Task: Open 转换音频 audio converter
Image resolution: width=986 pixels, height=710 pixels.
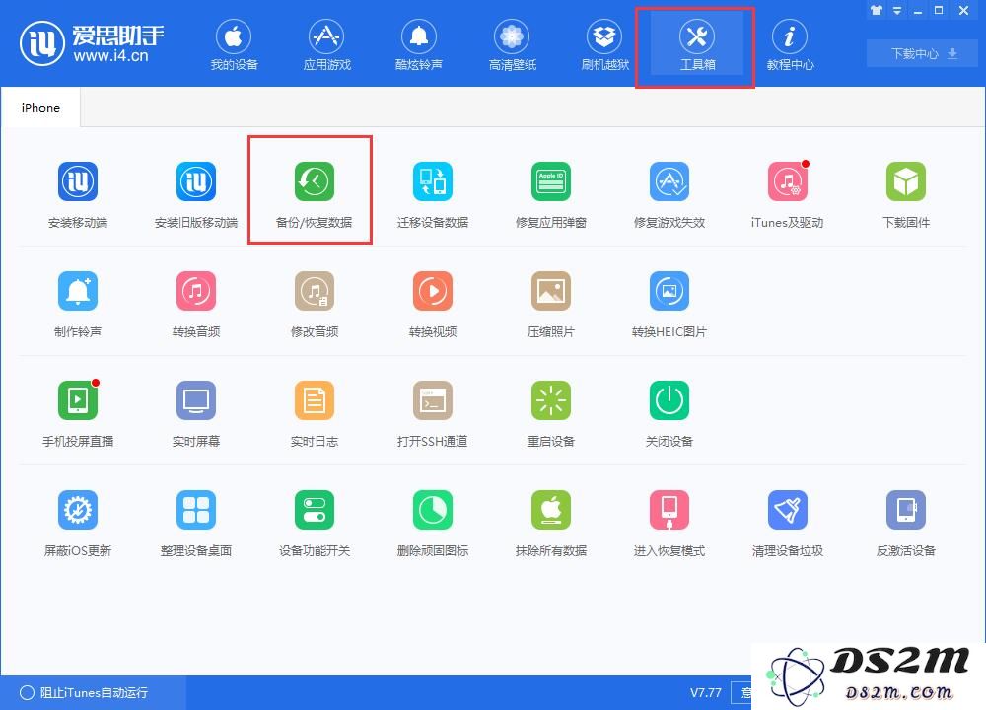Action: click(x=196, y=305)
